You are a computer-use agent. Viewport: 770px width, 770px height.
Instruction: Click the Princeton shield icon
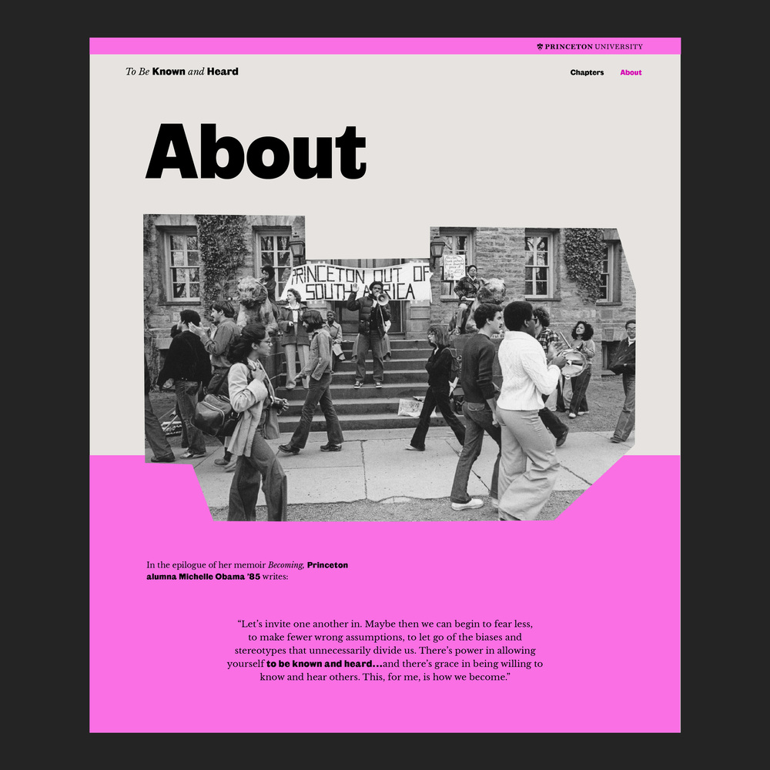pos(540,47)
